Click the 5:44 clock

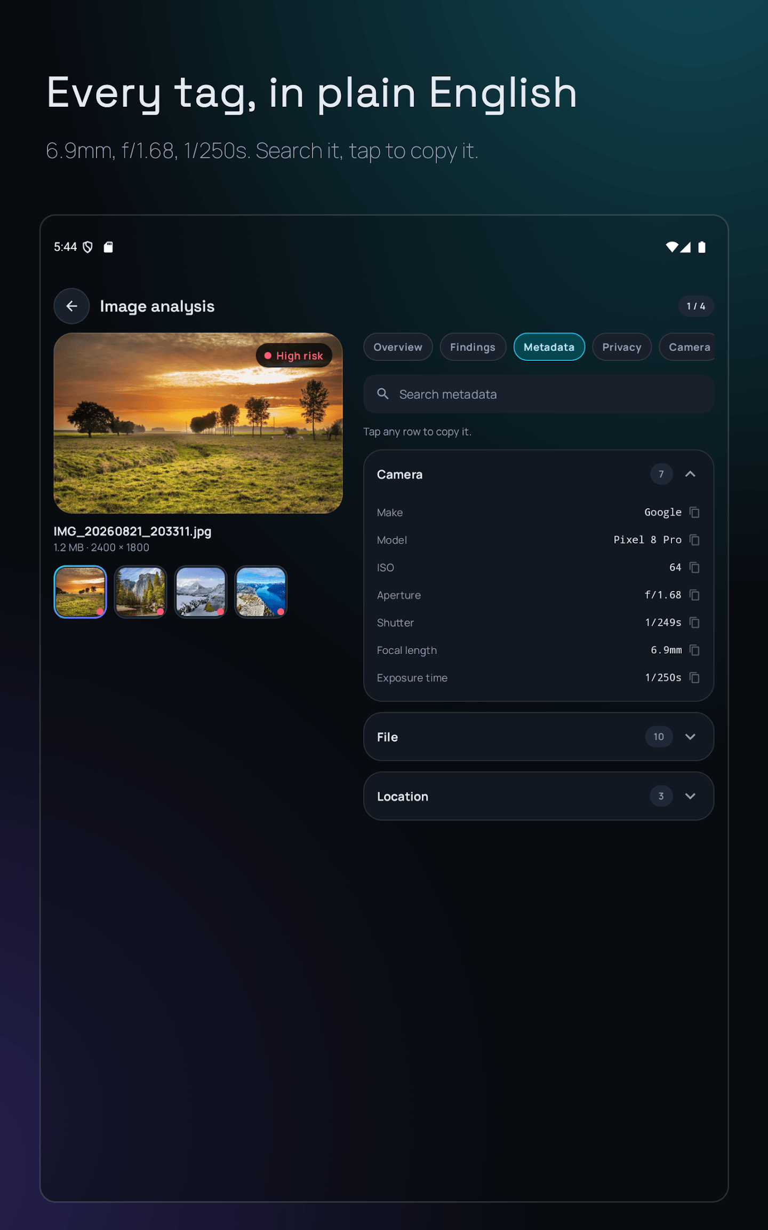(x=65, y=247)
